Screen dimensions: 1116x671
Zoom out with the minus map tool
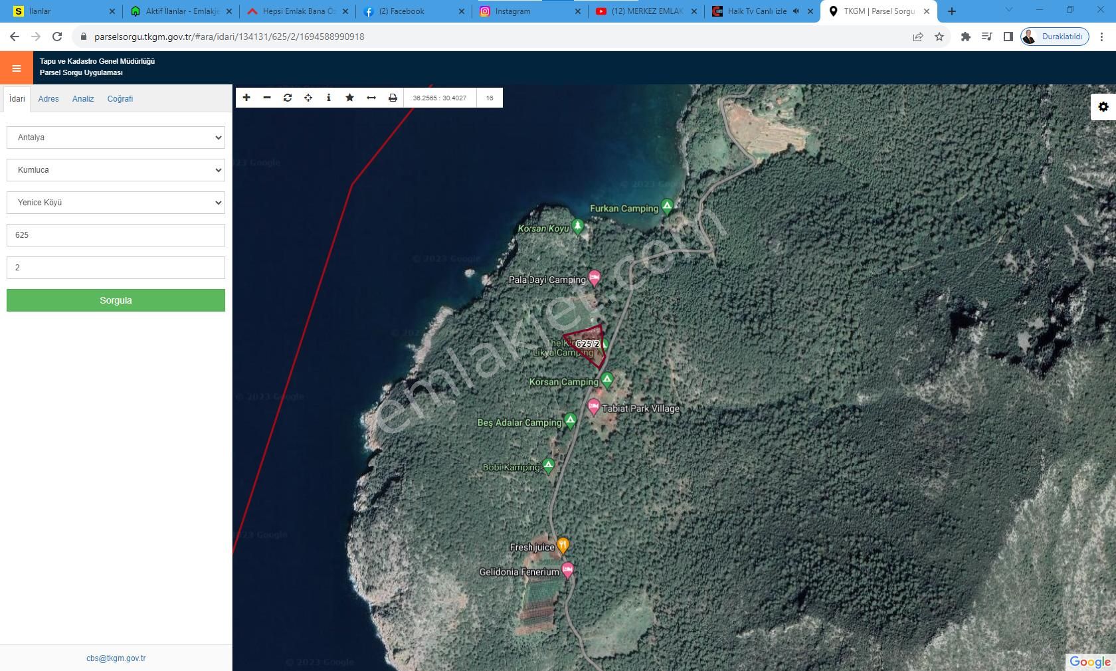click(267, 98)
